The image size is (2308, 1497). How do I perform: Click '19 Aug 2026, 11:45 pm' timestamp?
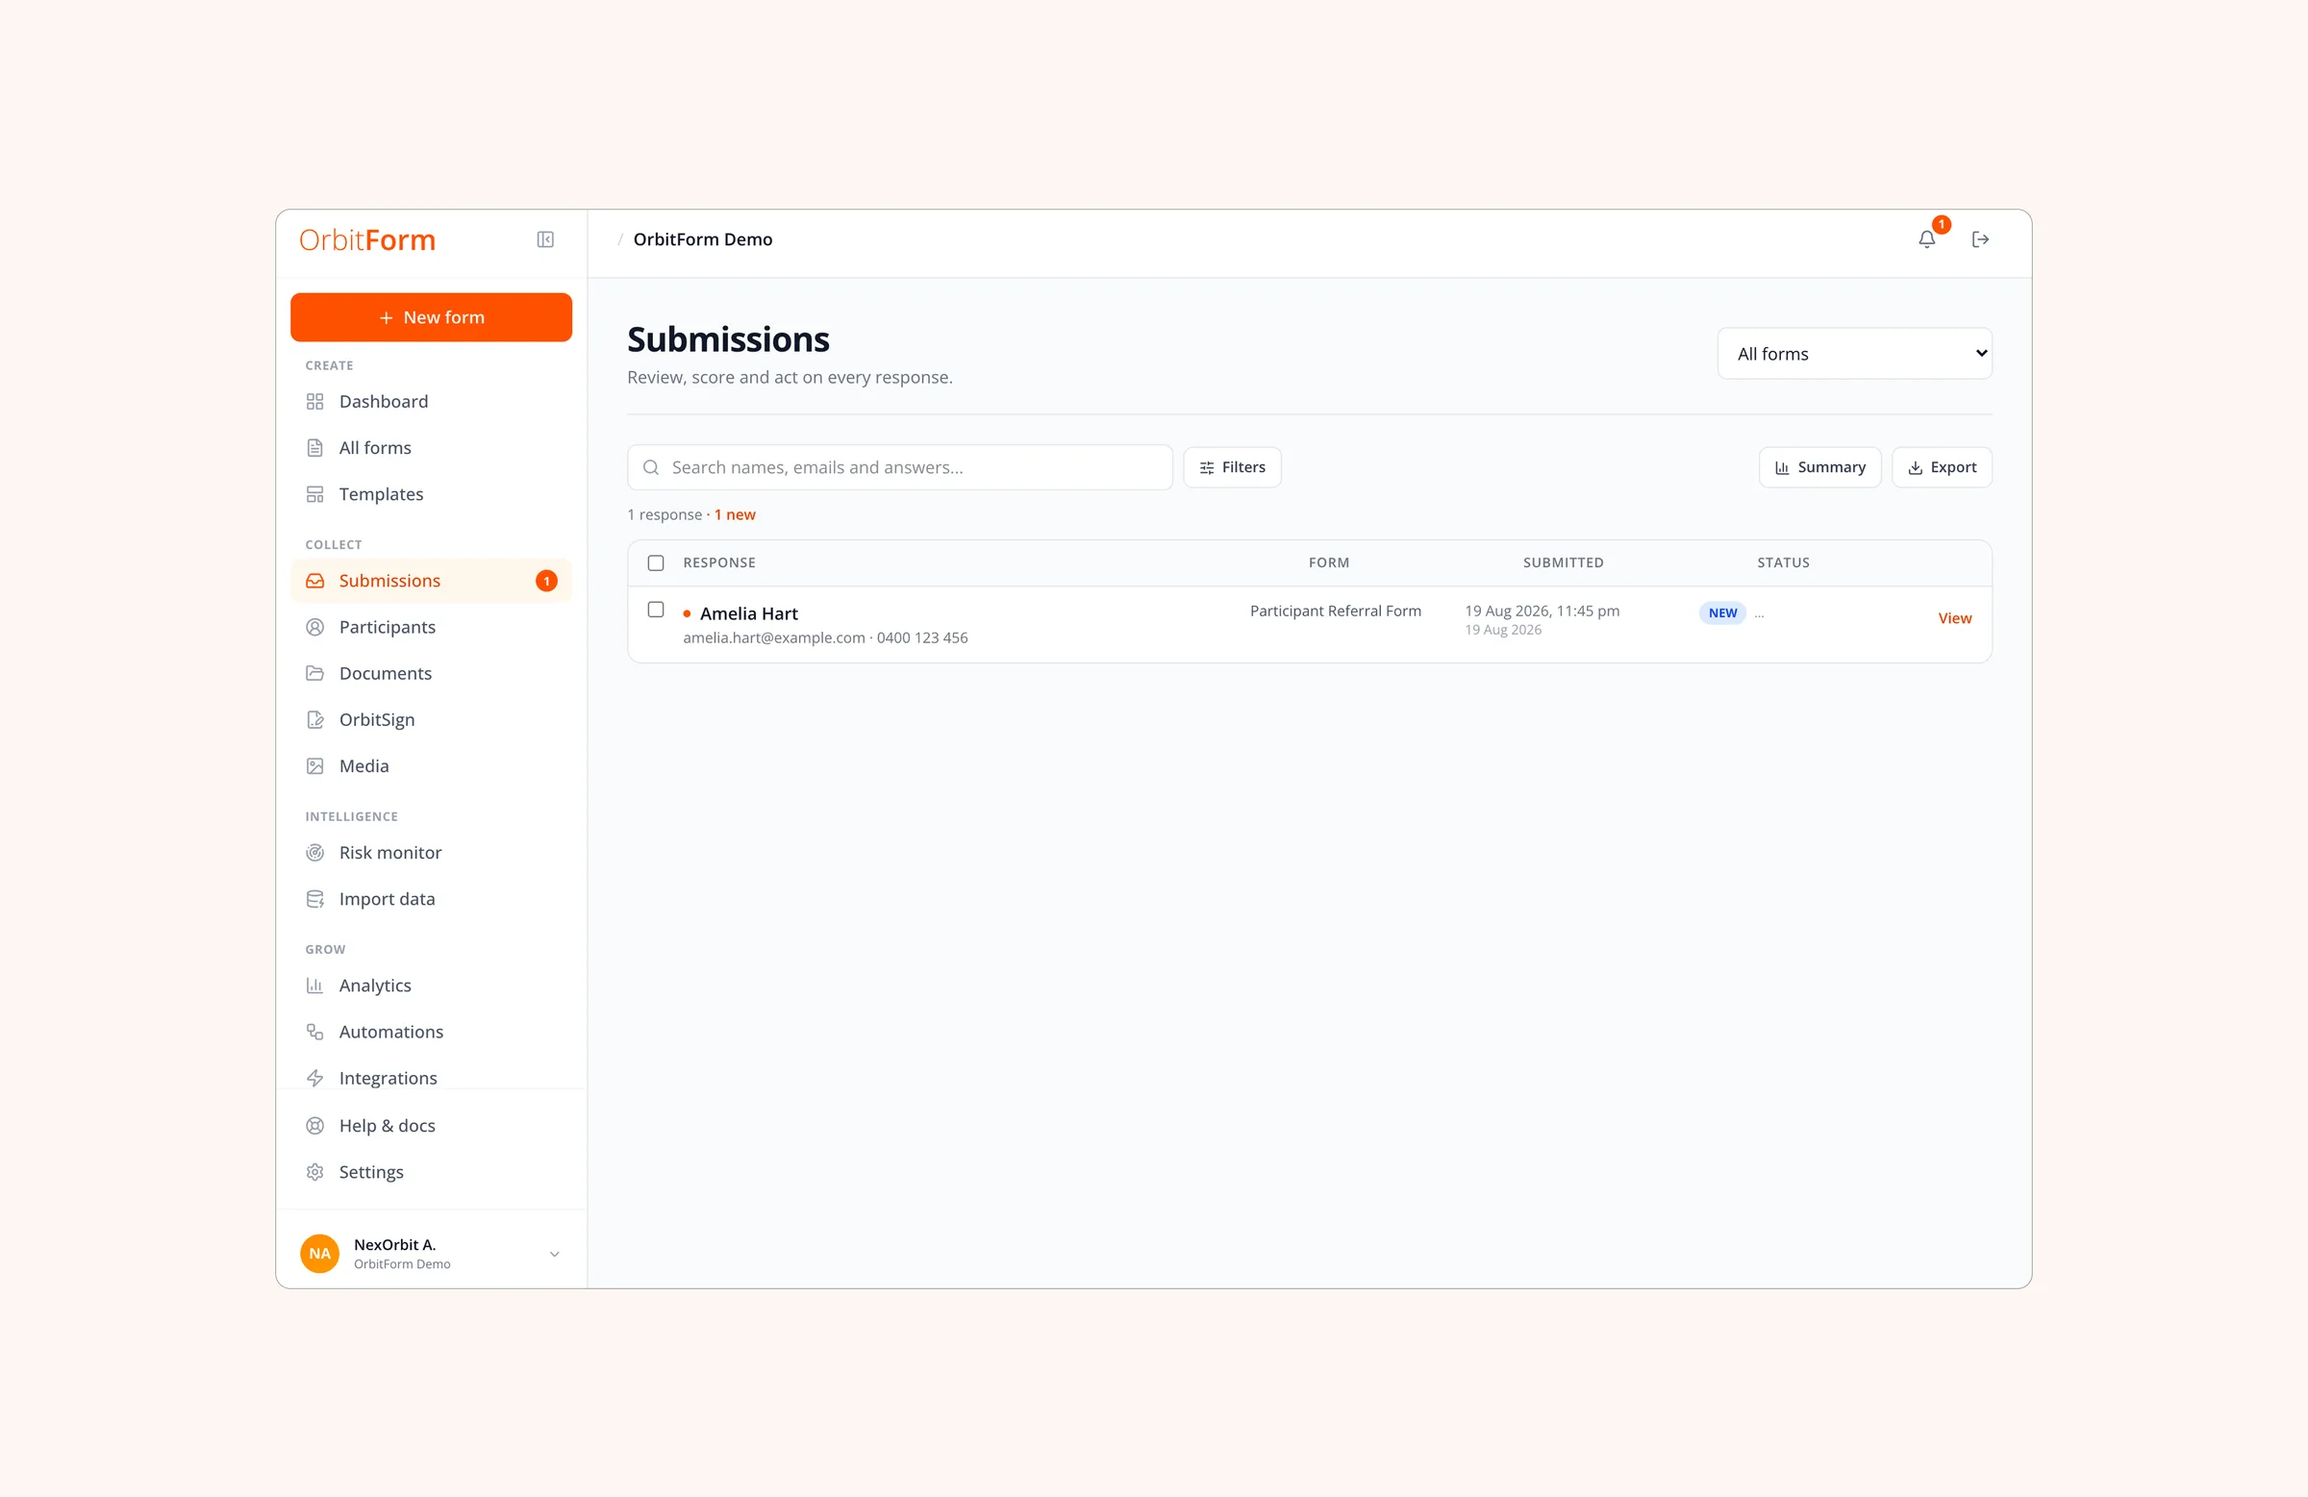(1542, 611)
